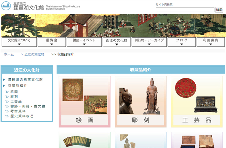The image size is (226, 148).
Task: Click the site search input field
Action: pos(185,10)
